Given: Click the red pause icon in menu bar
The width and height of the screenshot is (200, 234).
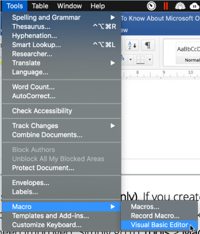Looking at the screenshot, I should tap(166, 6).
